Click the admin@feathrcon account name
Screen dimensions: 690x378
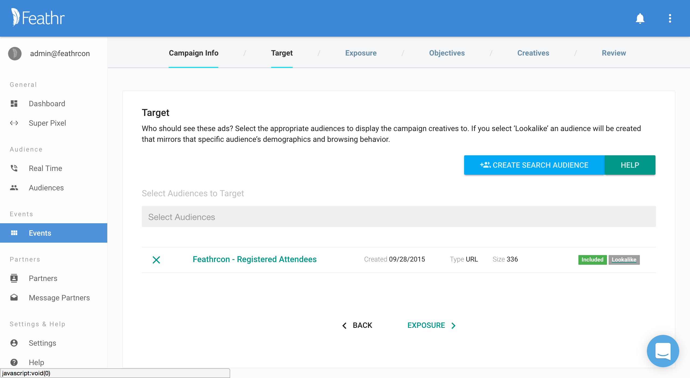pos(60,53)
